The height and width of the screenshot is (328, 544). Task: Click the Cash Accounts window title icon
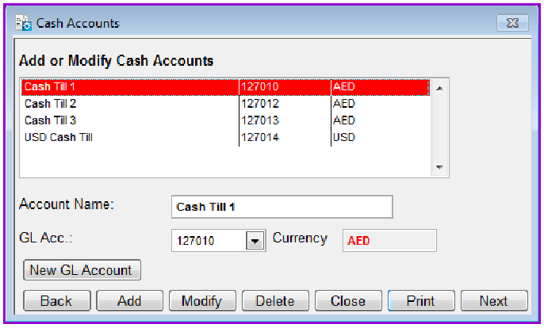[x=23, y=23]
